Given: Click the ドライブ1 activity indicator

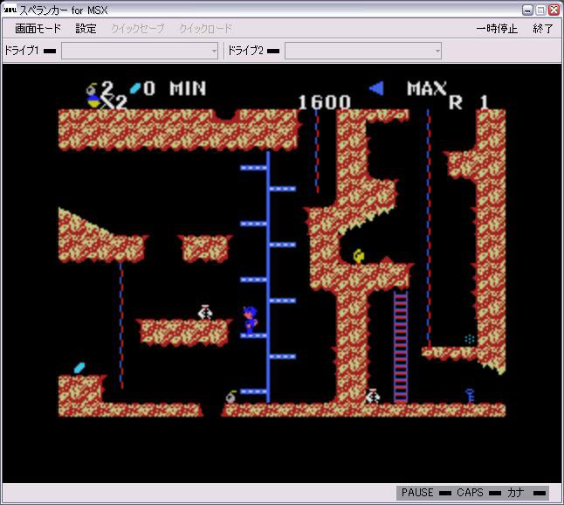Looking at the screenshot, I should pyautogui.click(x=50, y=52).
